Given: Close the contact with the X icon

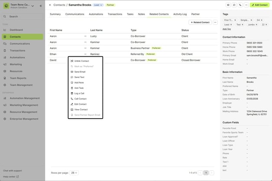Looking at the screenshot, I should (x=49, y=5).
